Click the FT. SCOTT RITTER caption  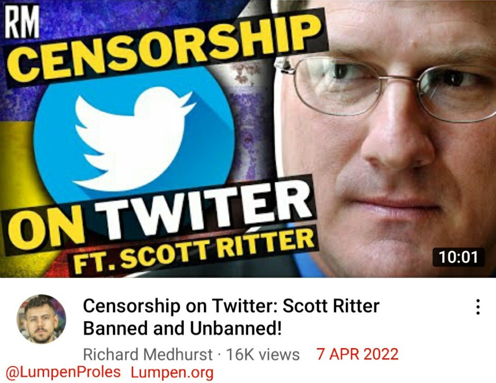pyautogui.click(x=192, y=252)
